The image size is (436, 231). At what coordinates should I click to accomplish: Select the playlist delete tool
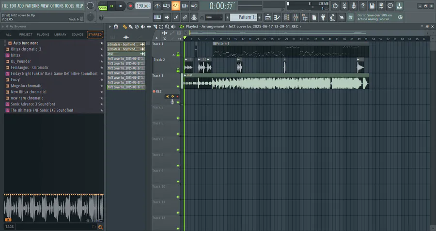pos(137,27)
